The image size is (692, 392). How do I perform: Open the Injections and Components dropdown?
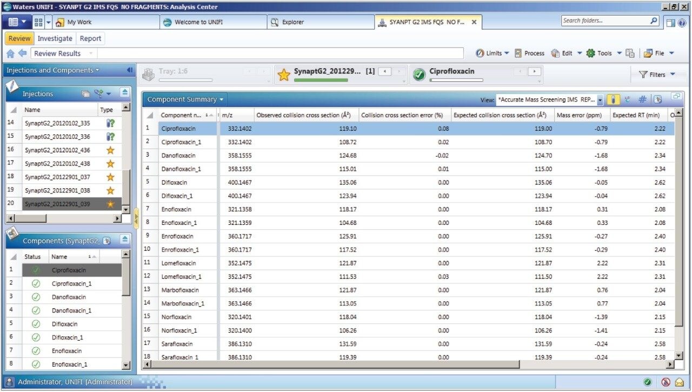[97, 70]
